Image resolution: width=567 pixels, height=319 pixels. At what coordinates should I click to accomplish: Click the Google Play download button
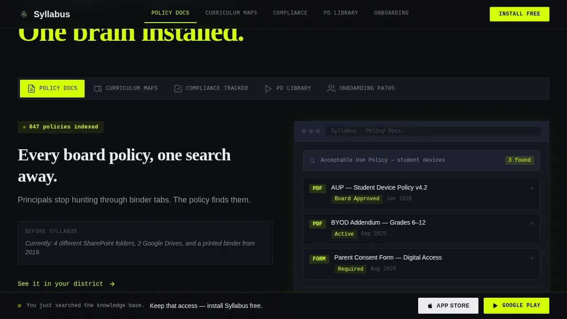(517, 306)
